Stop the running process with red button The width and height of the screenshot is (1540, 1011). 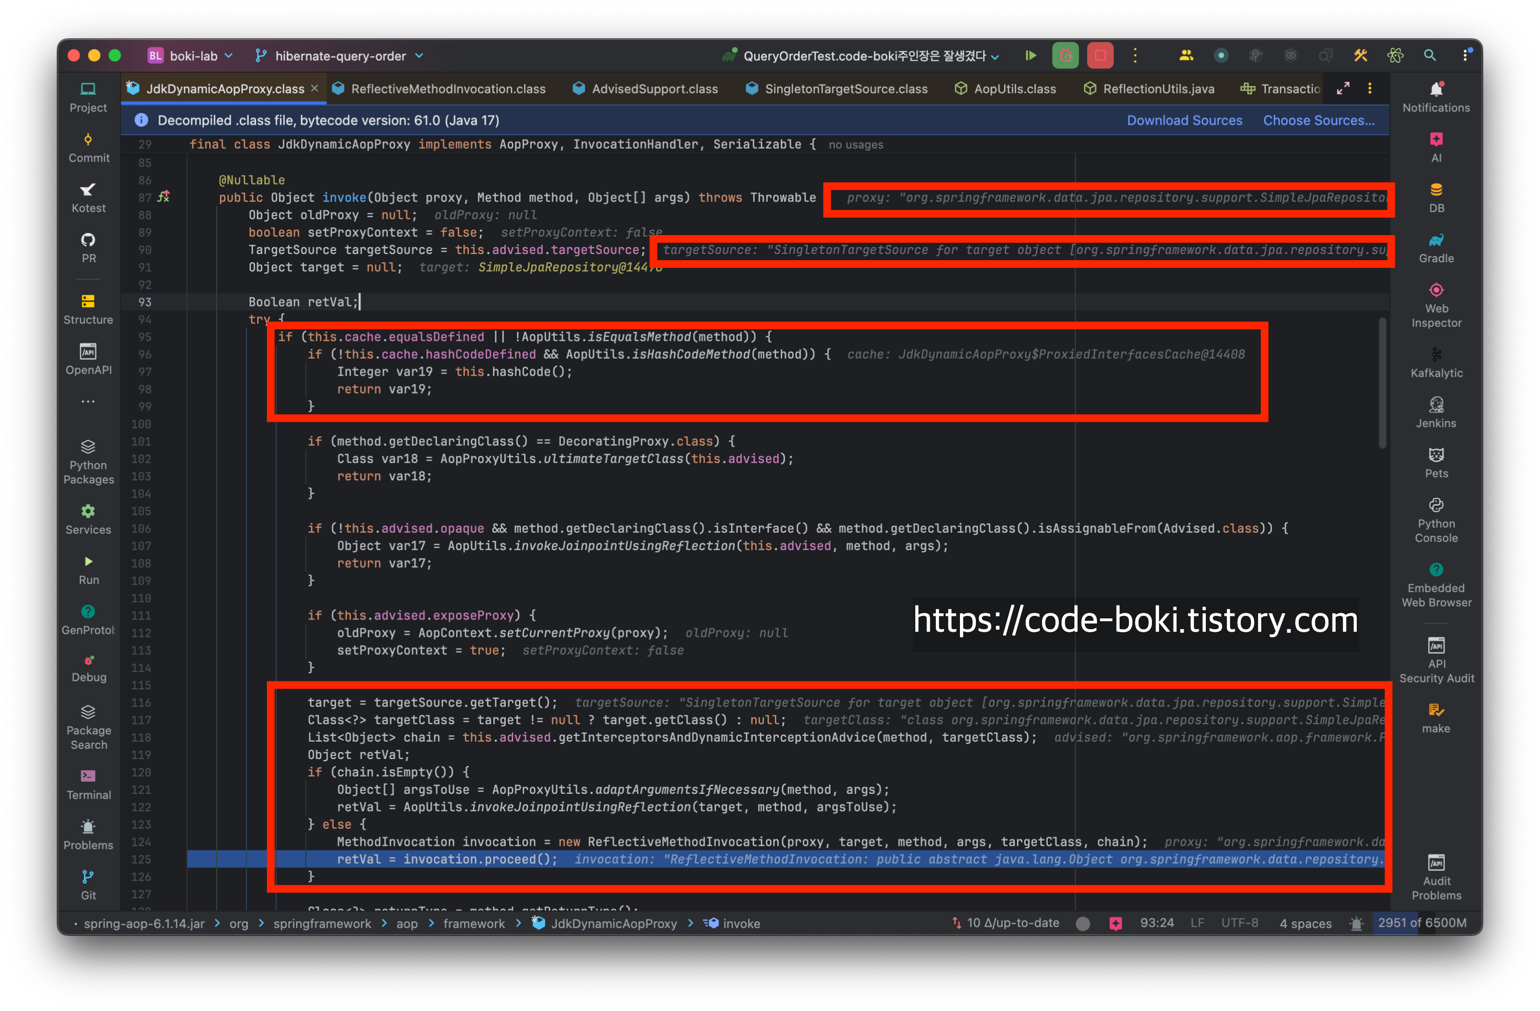(1100, 55)
